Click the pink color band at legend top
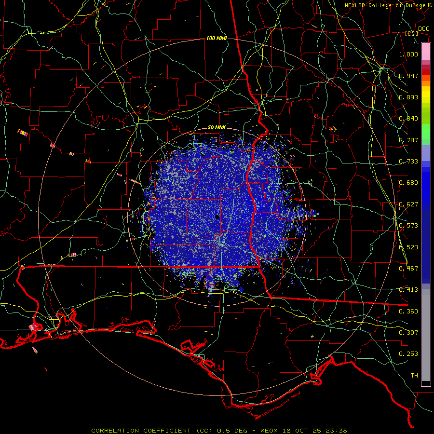 426,51
